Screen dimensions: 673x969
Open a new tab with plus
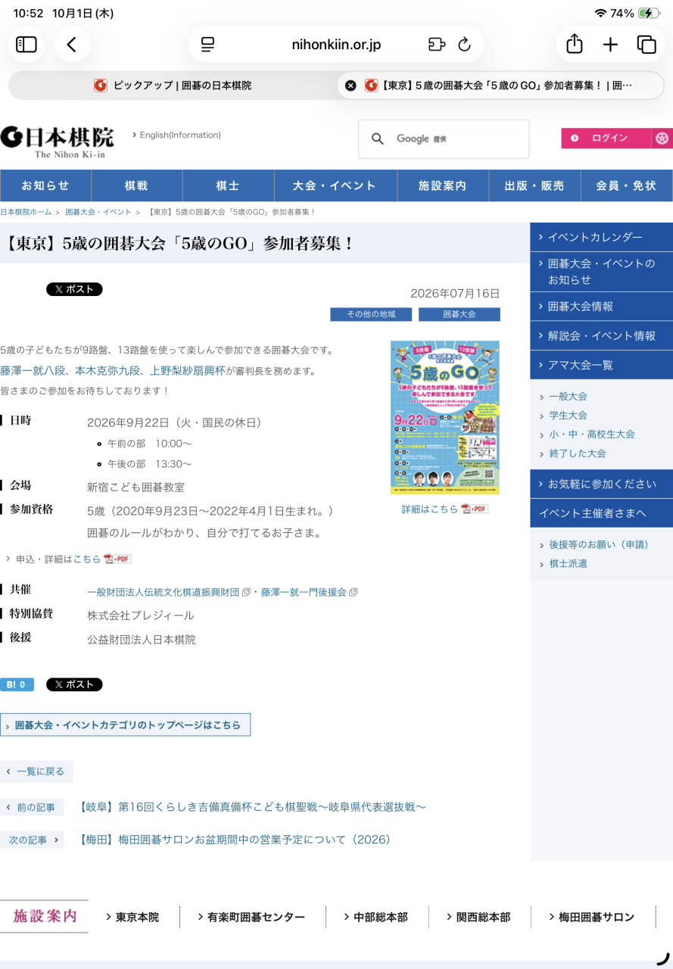click(610, 45)
